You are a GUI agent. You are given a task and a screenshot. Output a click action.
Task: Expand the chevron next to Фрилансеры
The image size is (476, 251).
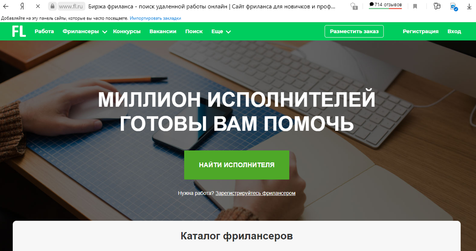105,32
